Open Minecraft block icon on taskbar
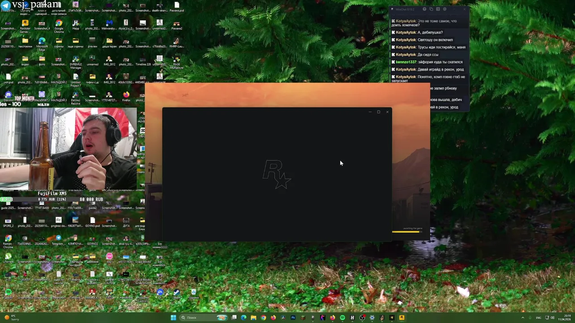 (303, 318)
